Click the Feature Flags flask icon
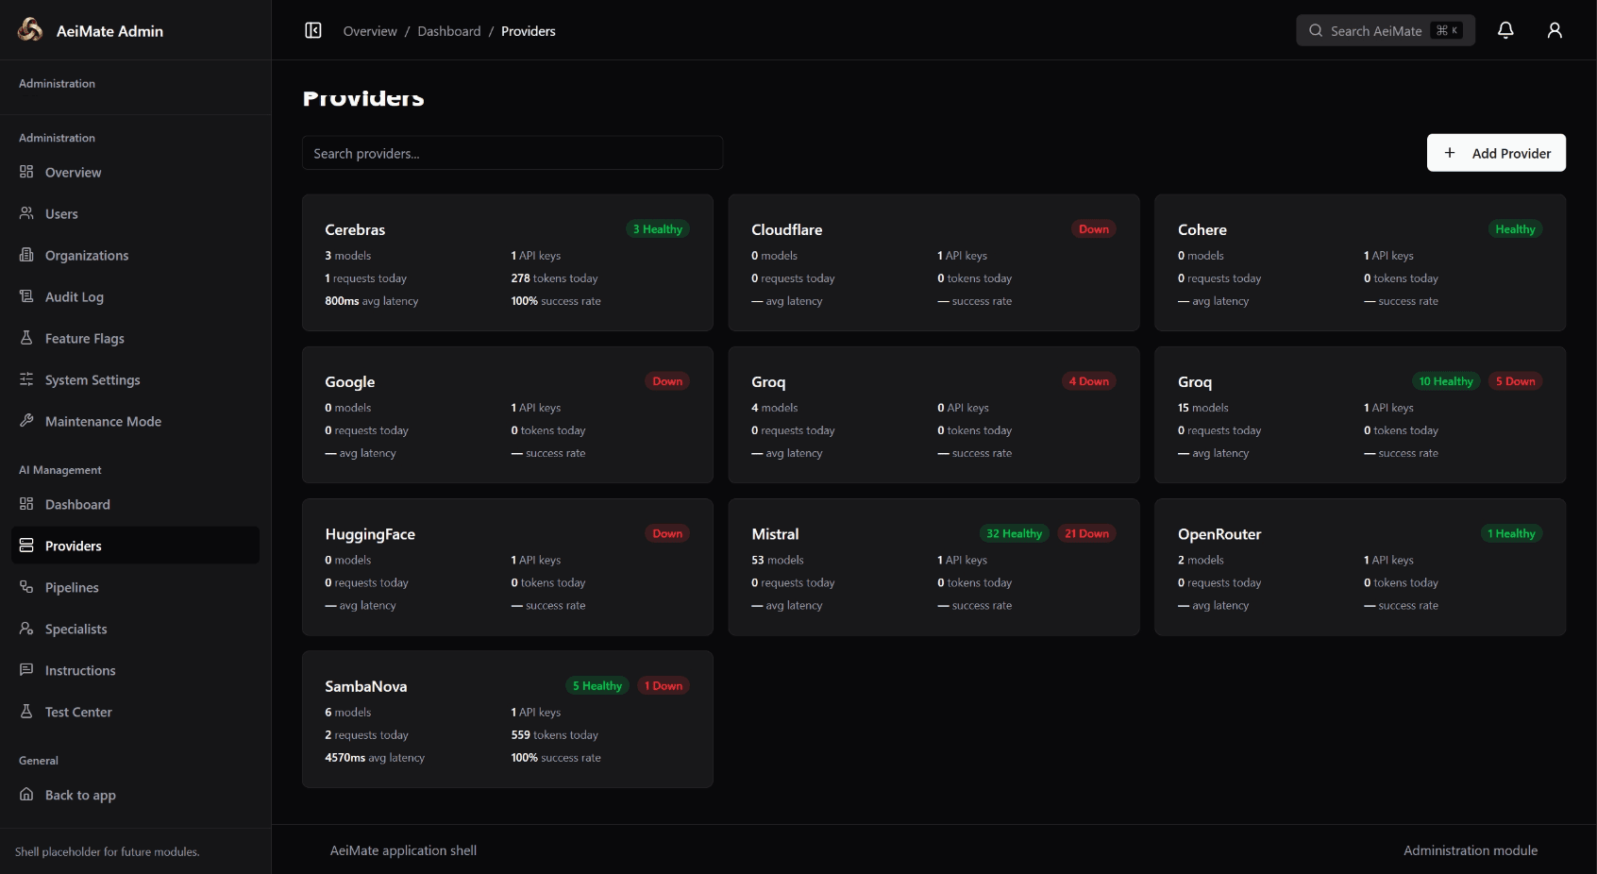This screenshot has width=1597, height=874. [x=26, y=338]
